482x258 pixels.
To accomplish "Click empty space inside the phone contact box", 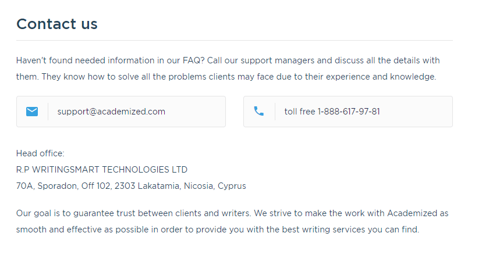I will click(418, 112).
